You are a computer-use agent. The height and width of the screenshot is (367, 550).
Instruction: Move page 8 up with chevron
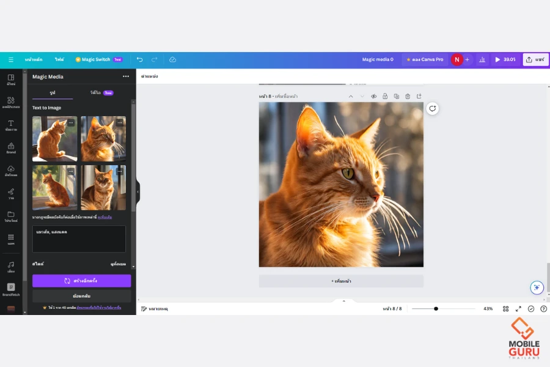pyautogui.click(x=351, y=96)
